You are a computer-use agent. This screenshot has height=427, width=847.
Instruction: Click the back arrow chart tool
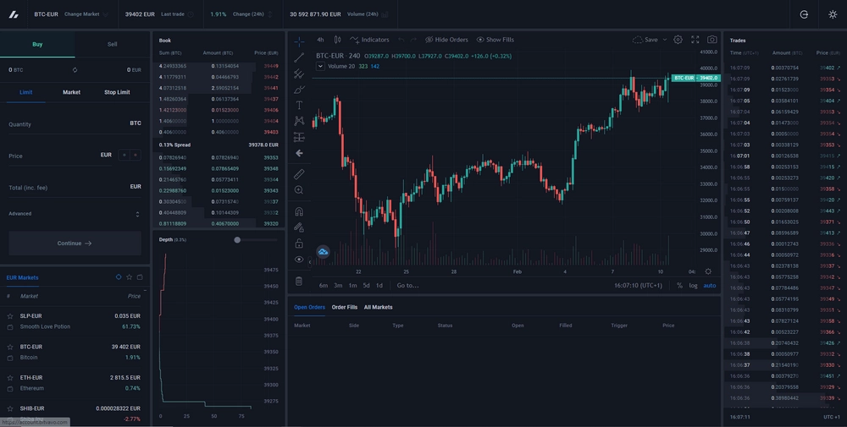coord(299,153)
